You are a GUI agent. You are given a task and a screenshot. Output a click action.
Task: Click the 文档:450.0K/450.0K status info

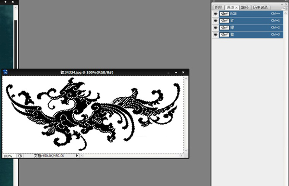(49, 156)
